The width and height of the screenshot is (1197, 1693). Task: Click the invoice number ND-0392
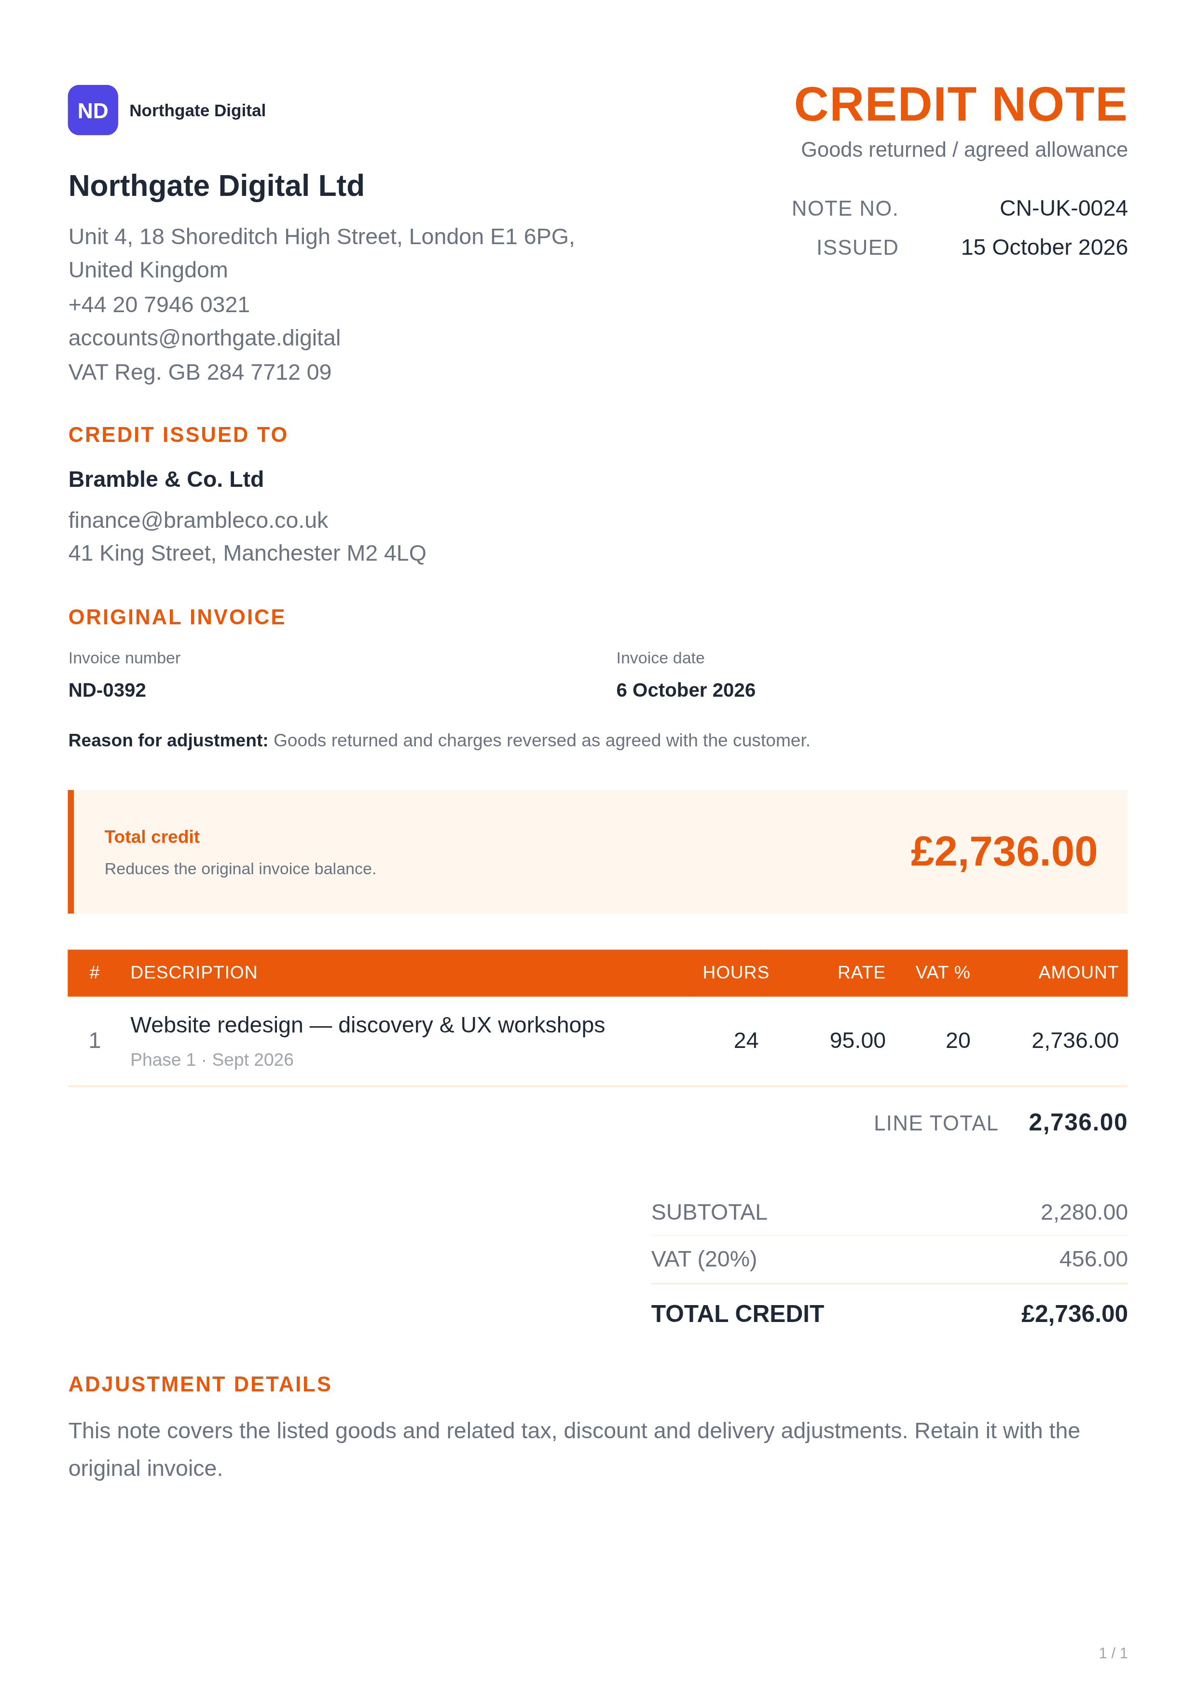coord(107,690)
